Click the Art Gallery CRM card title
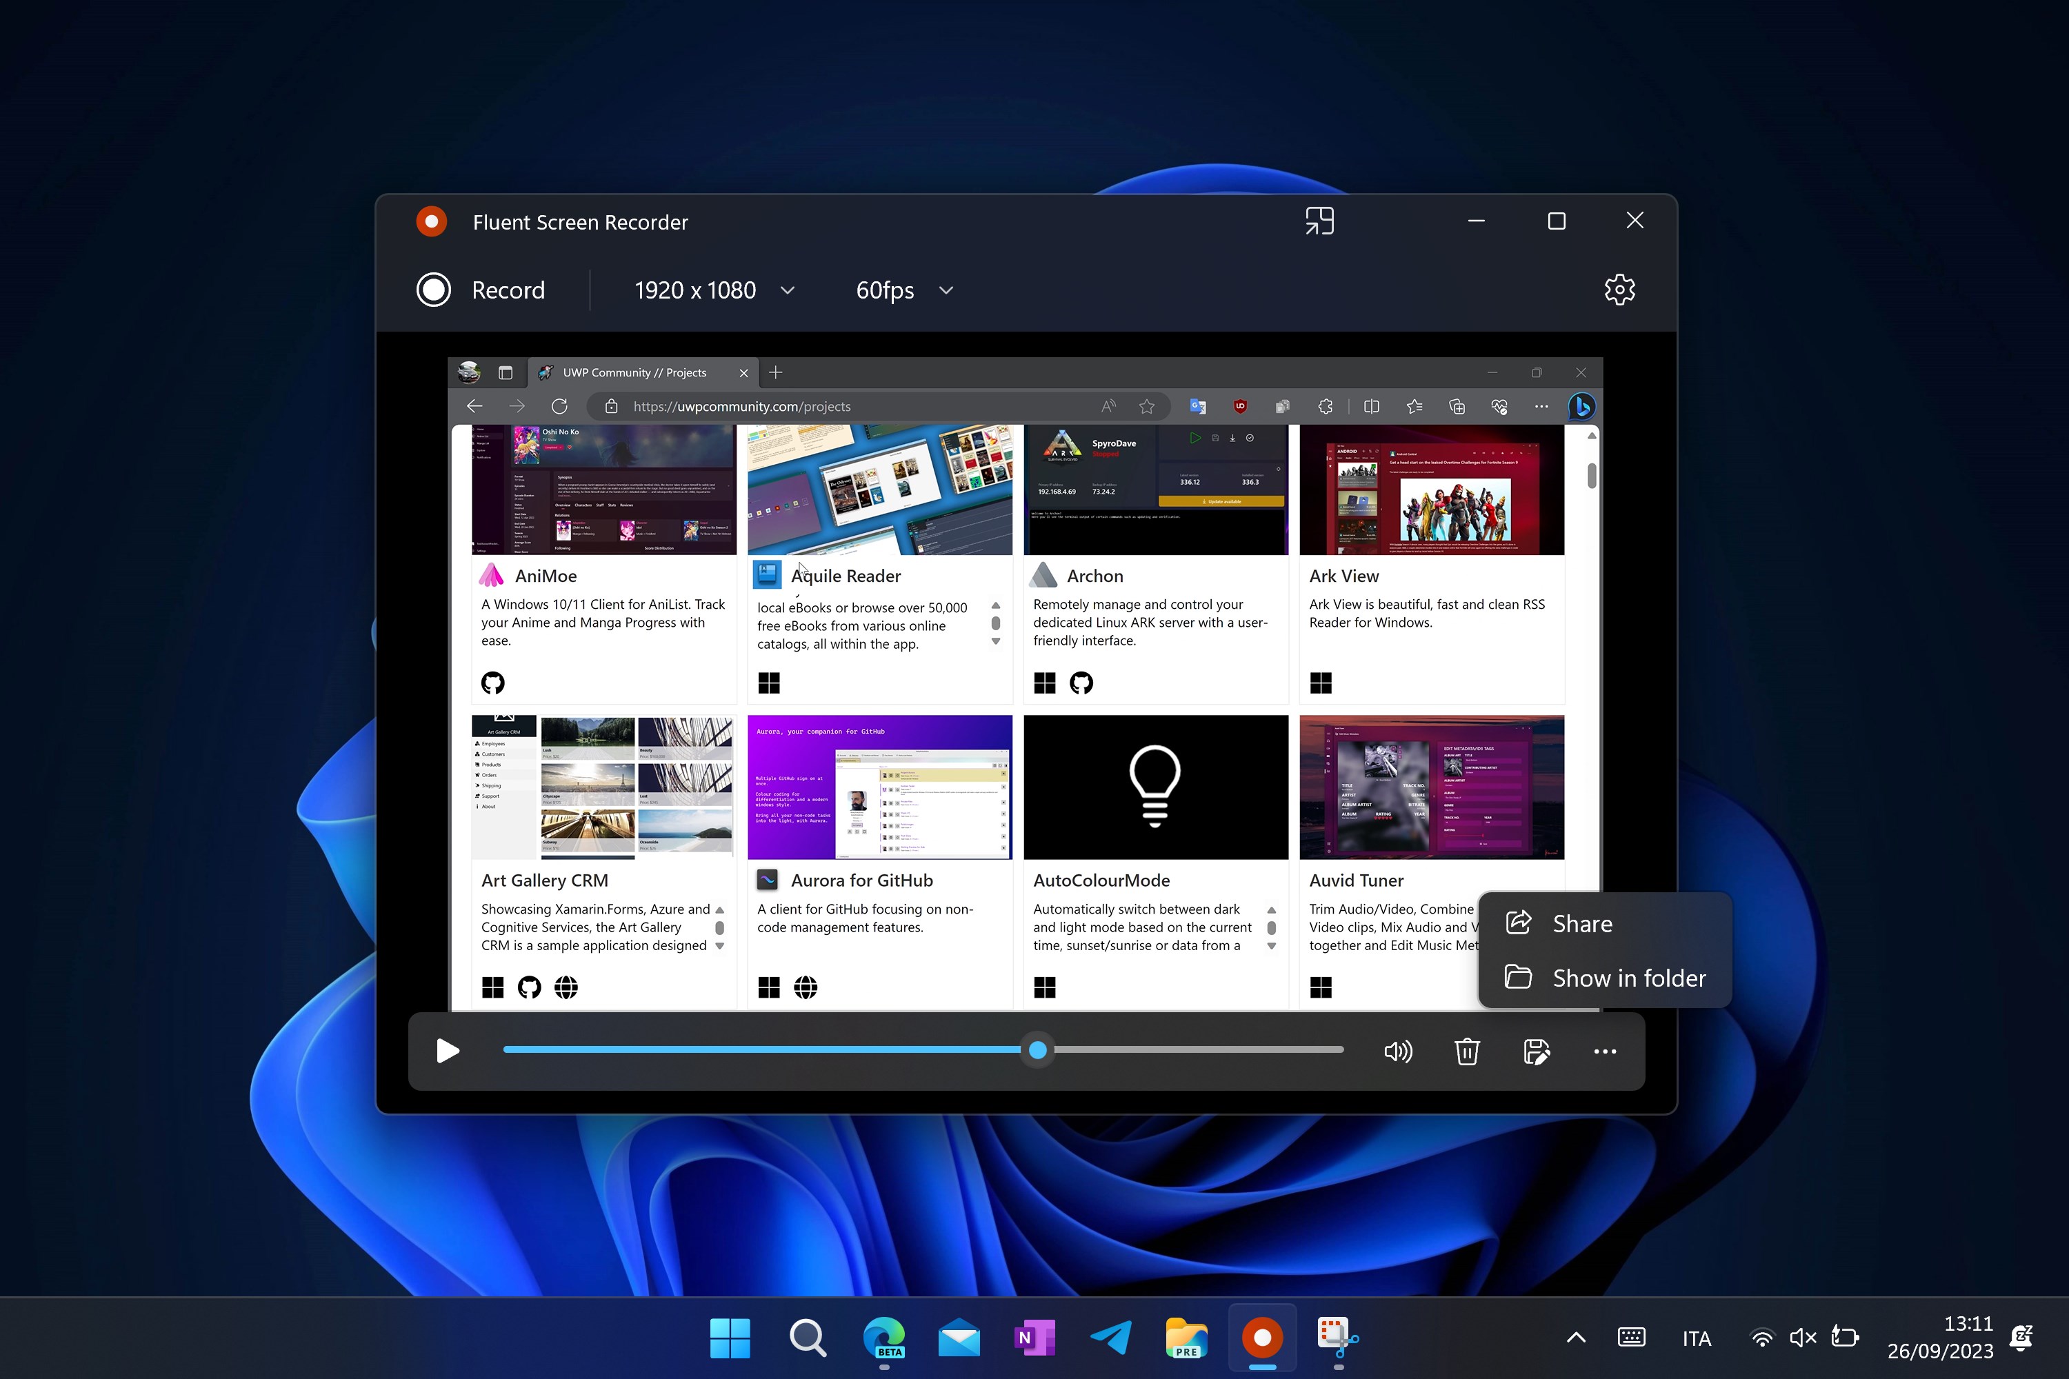This screenshot has width=2069, height=1379. click(x=545, y=880)
